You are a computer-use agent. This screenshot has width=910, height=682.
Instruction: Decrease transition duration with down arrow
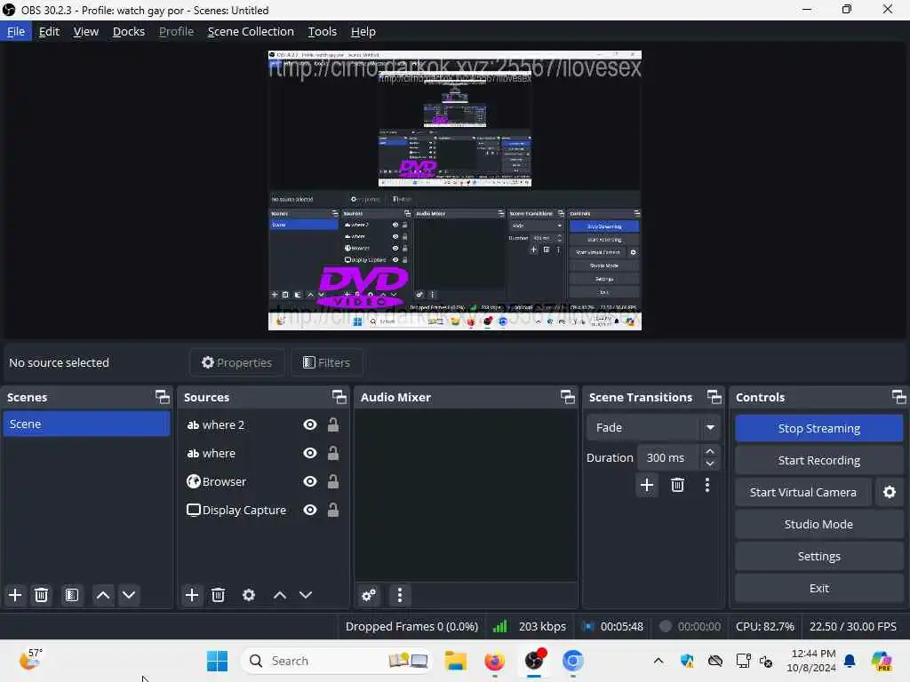[x=710, y=464]
